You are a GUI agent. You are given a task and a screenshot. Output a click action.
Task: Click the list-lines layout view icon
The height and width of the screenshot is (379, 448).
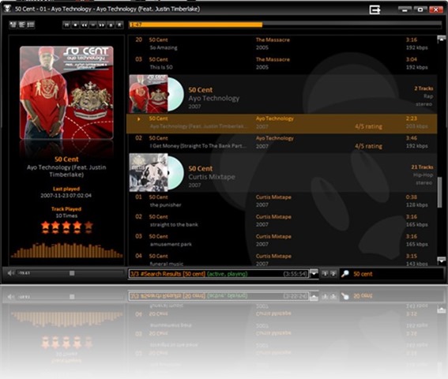[31, 24]
